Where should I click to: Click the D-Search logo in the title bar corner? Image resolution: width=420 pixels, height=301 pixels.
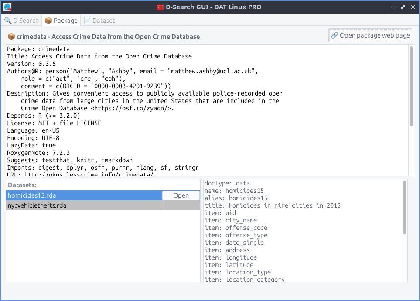pyautogui.click(x=7, y=7)
